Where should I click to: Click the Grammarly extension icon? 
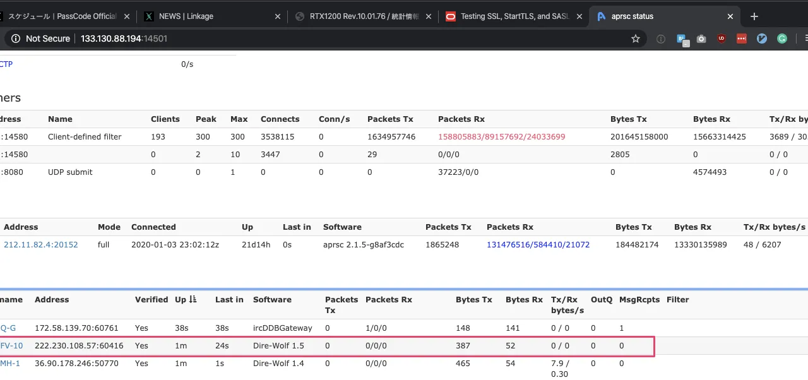[782, 39]
